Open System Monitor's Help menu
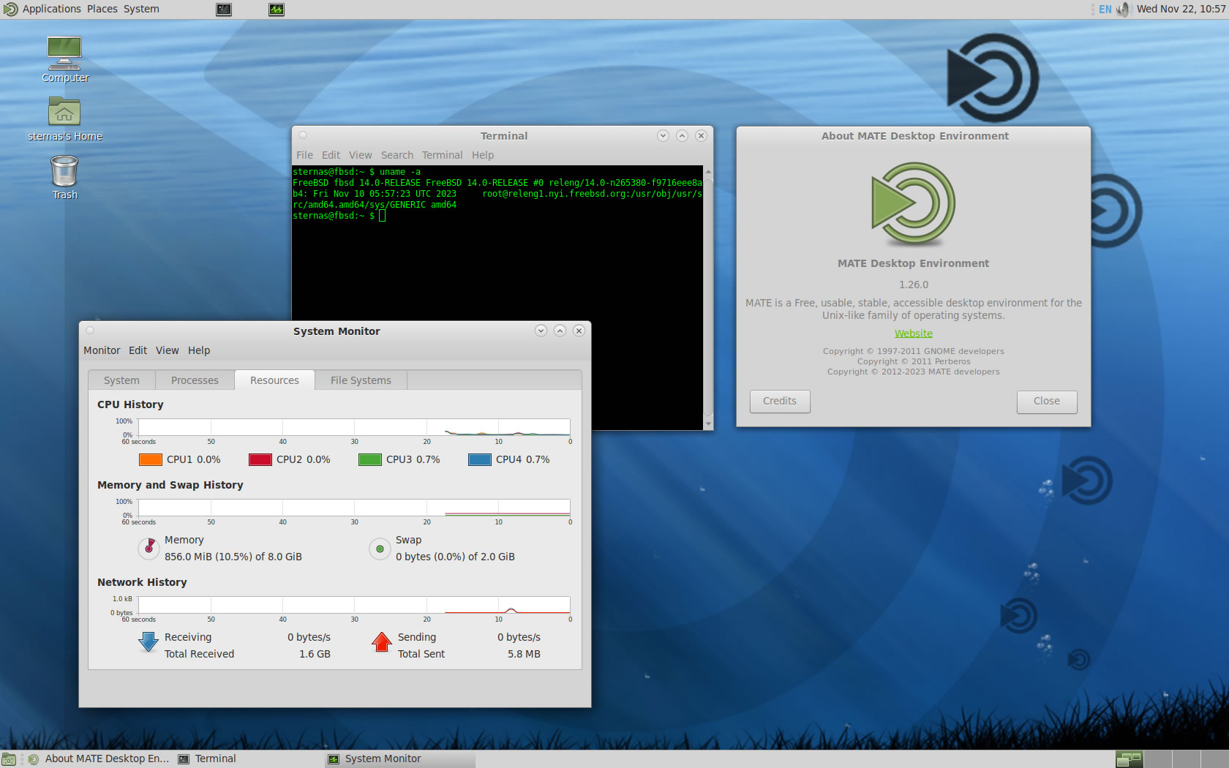 (199, 350)
